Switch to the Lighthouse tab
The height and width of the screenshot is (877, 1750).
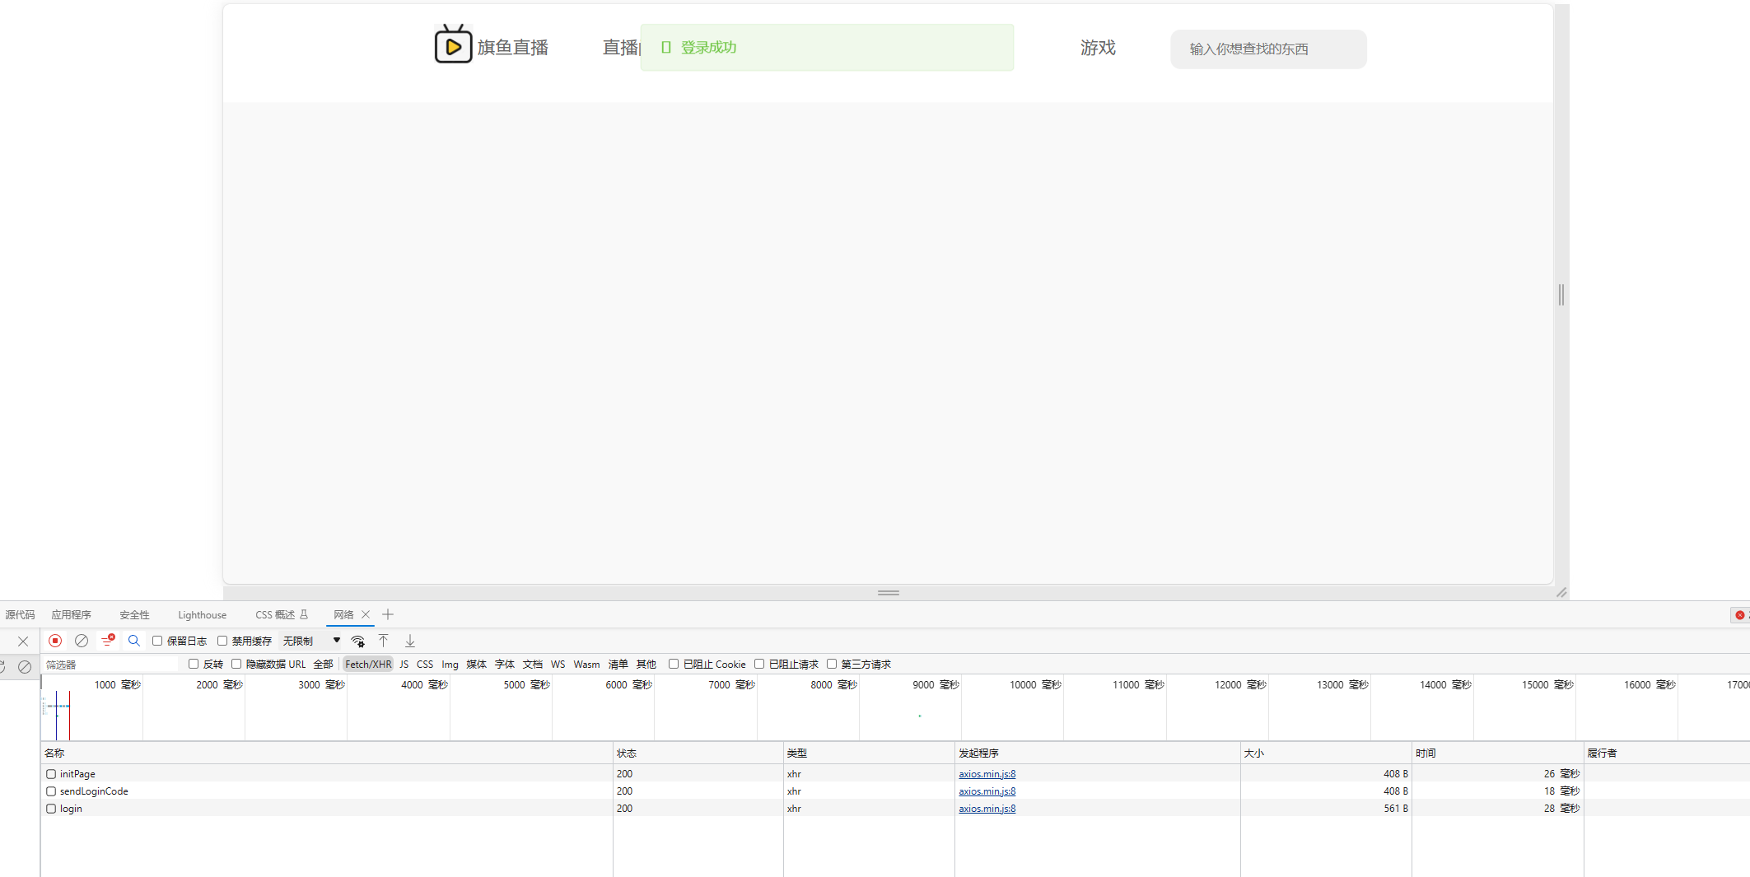pyautogui.click(x=202, y=614)
